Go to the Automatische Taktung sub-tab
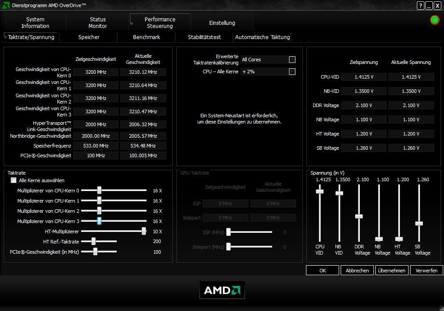The image size is (444, 311). (x=262, y=37)
